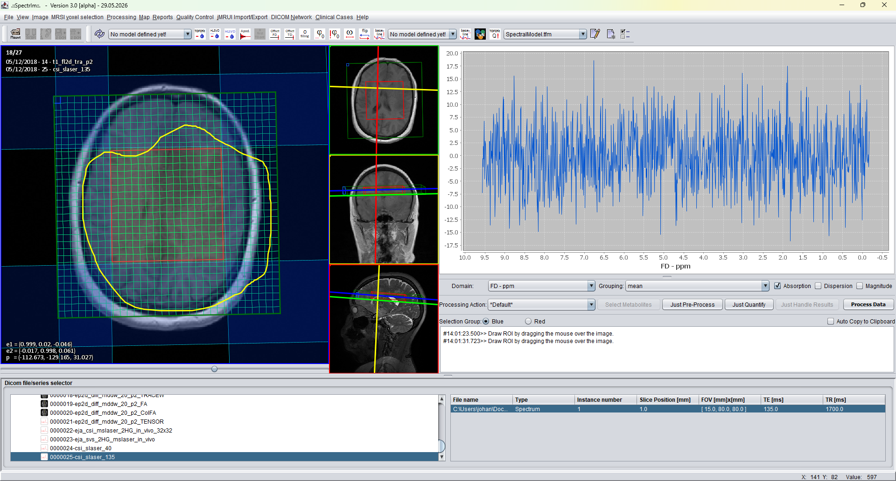Select the Spectrum file row in table
Screen dimensions: 896x481
tap(668, 409)
